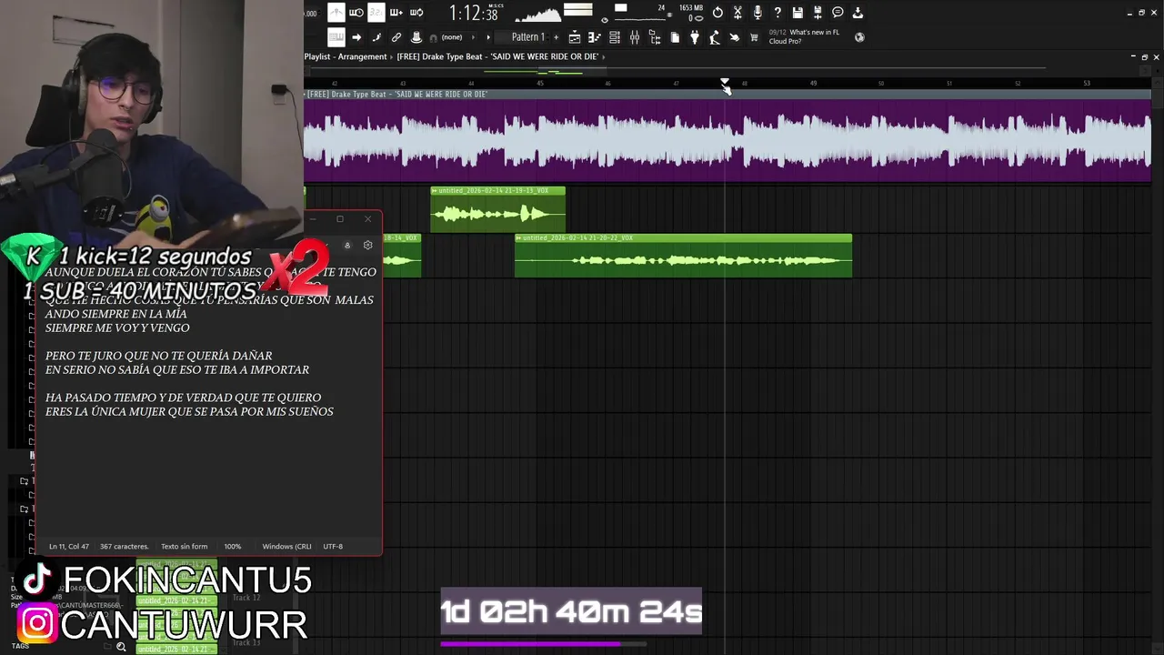Add new pattern with plus button
The image size is (1164, 655).
556,37
